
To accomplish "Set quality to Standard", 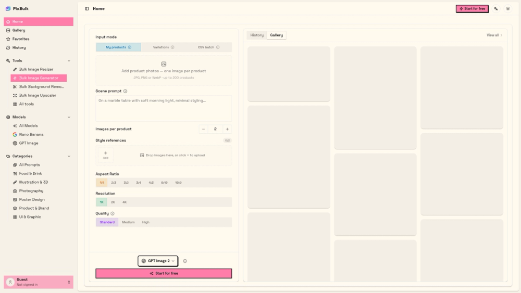I will (x=107, y=222).
